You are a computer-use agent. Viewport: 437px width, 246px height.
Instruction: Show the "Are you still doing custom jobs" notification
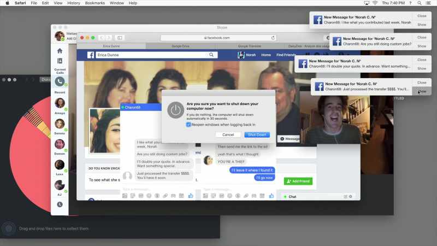[422, 46]
